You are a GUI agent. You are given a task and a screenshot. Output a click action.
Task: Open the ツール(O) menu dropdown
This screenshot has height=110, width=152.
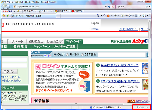coord(147,15)
